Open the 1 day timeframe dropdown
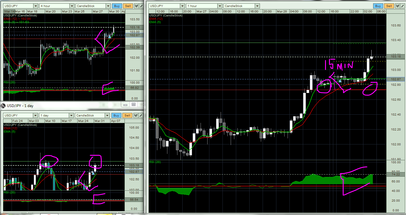This screenshot has height=215, width=406. (x=72, y=115)
